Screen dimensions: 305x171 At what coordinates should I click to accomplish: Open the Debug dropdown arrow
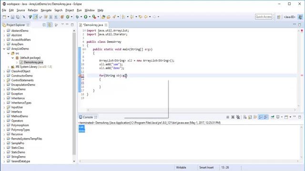[x=81, y=17]
